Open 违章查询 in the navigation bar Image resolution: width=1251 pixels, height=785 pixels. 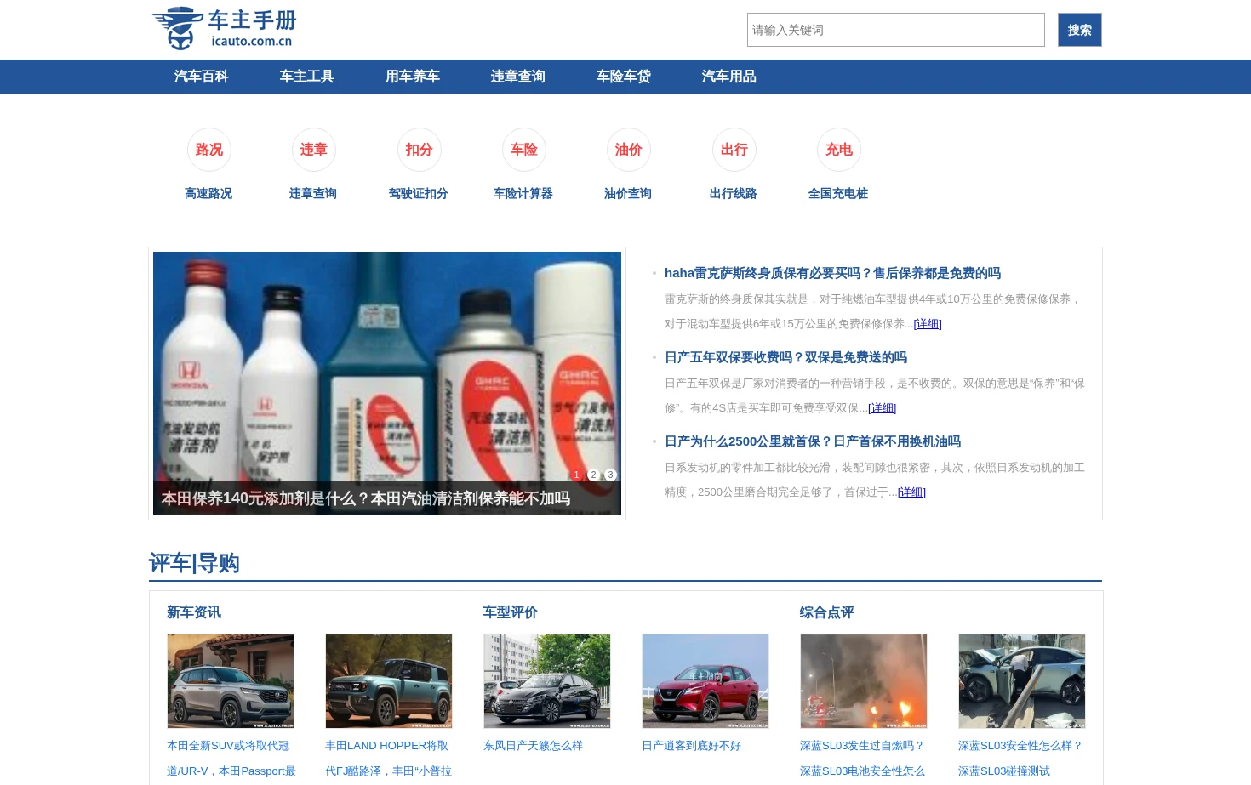[518, 77]
